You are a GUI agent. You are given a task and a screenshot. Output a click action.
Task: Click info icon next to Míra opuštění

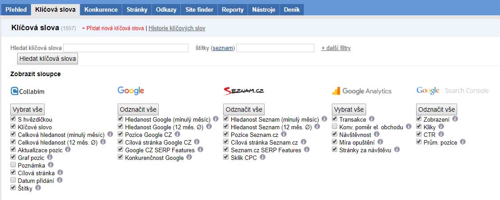coord(380,142)
